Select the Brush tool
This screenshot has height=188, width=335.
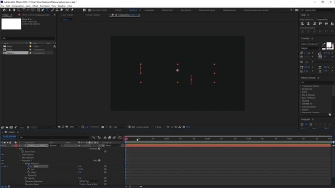[52, 10]
